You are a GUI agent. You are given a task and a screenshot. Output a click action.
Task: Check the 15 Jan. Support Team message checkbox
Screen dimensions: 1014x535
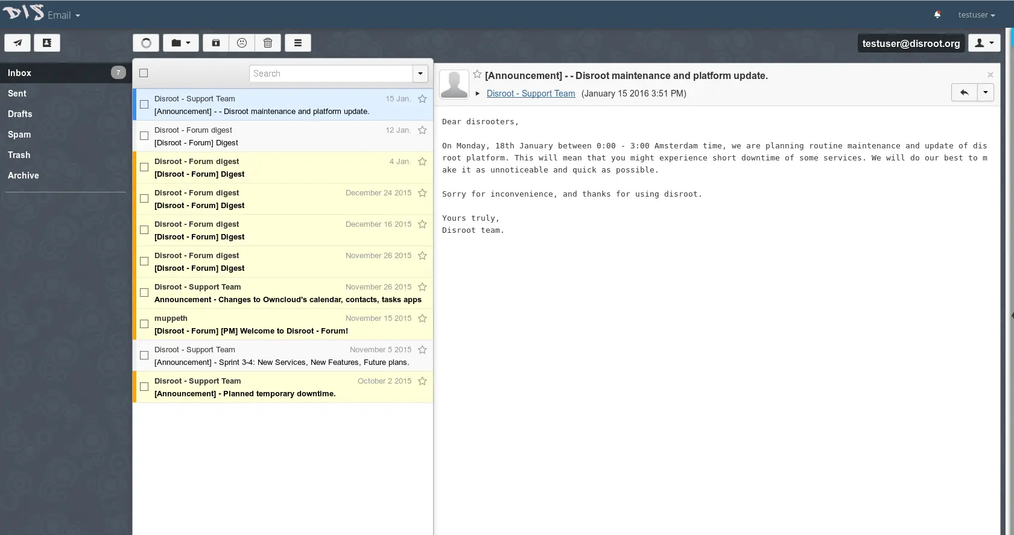(144, 104)
